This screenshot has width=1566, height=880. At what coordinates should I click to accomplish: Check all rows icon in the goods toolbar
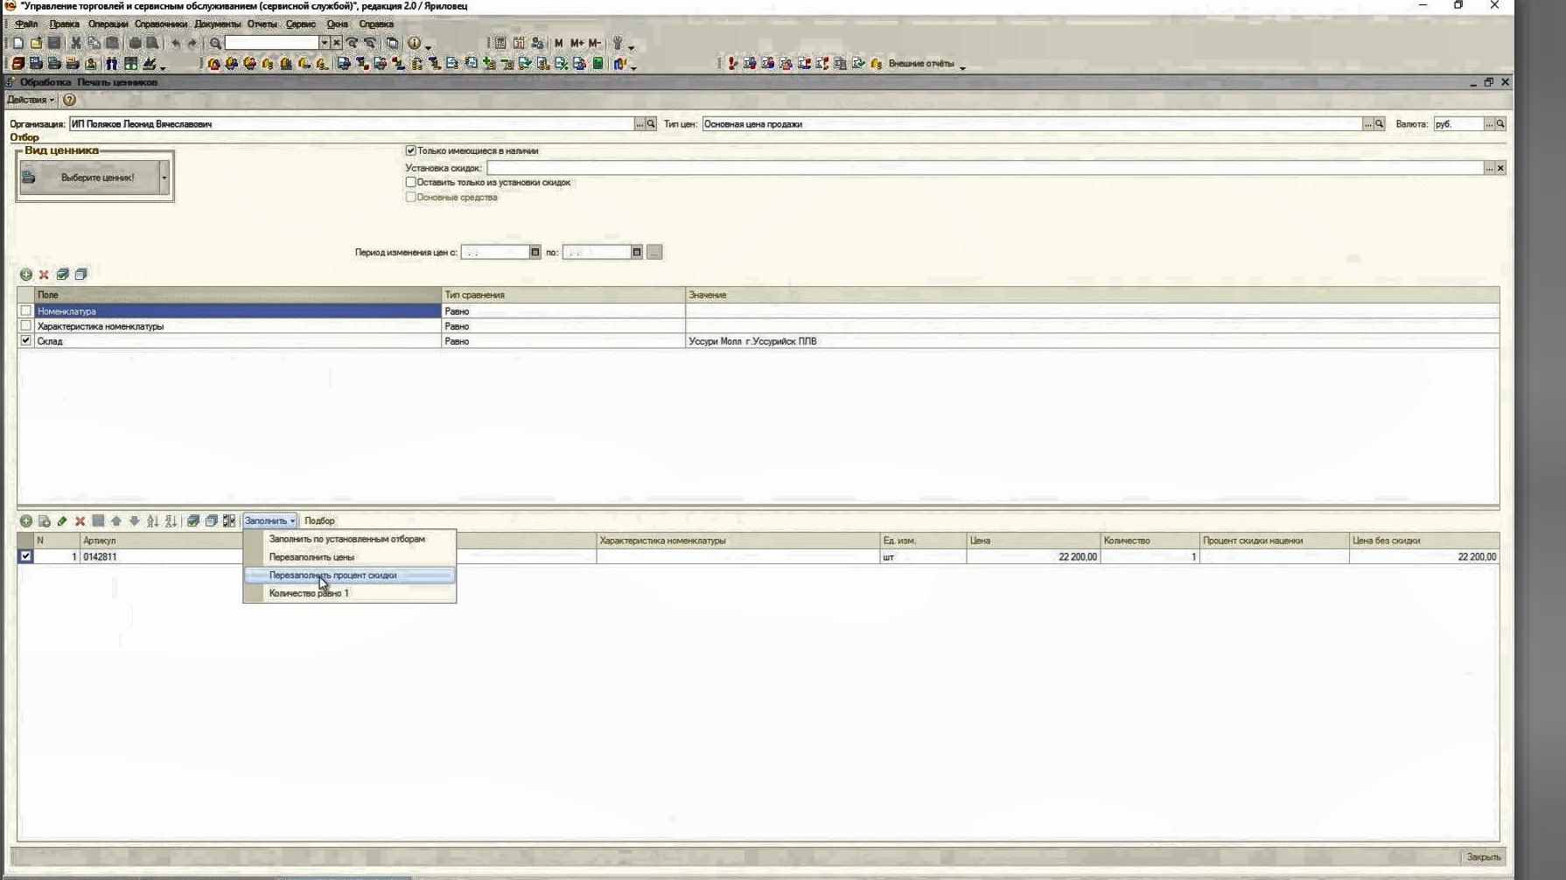193,521
